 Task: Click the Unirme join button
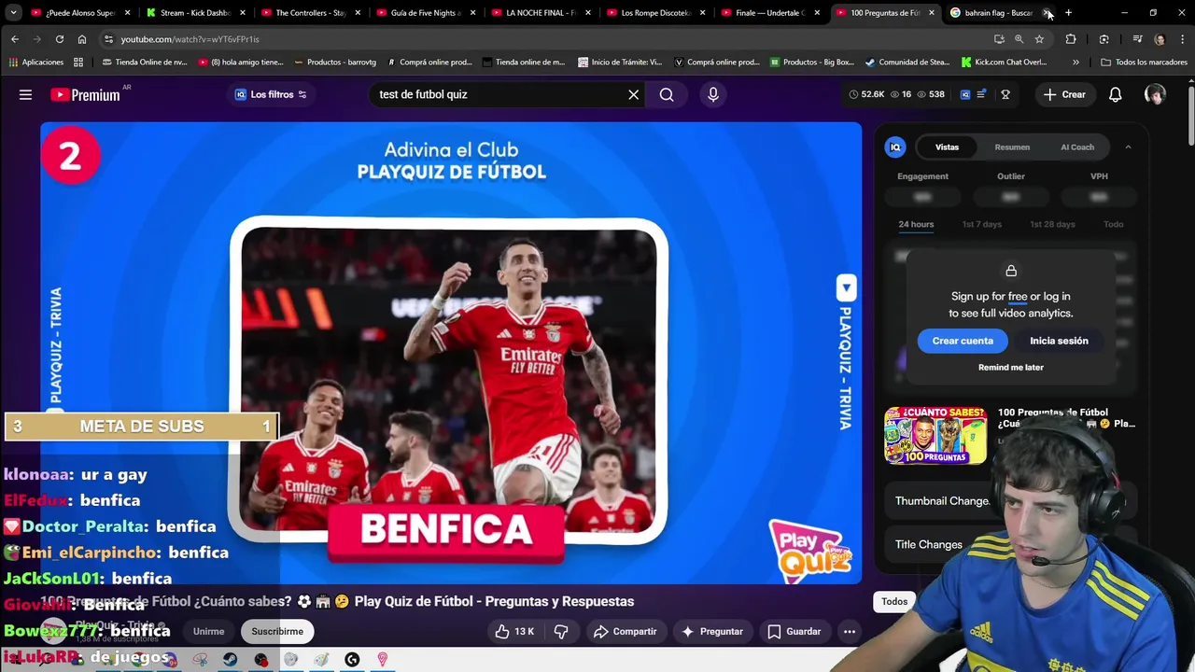coord(208,632)
